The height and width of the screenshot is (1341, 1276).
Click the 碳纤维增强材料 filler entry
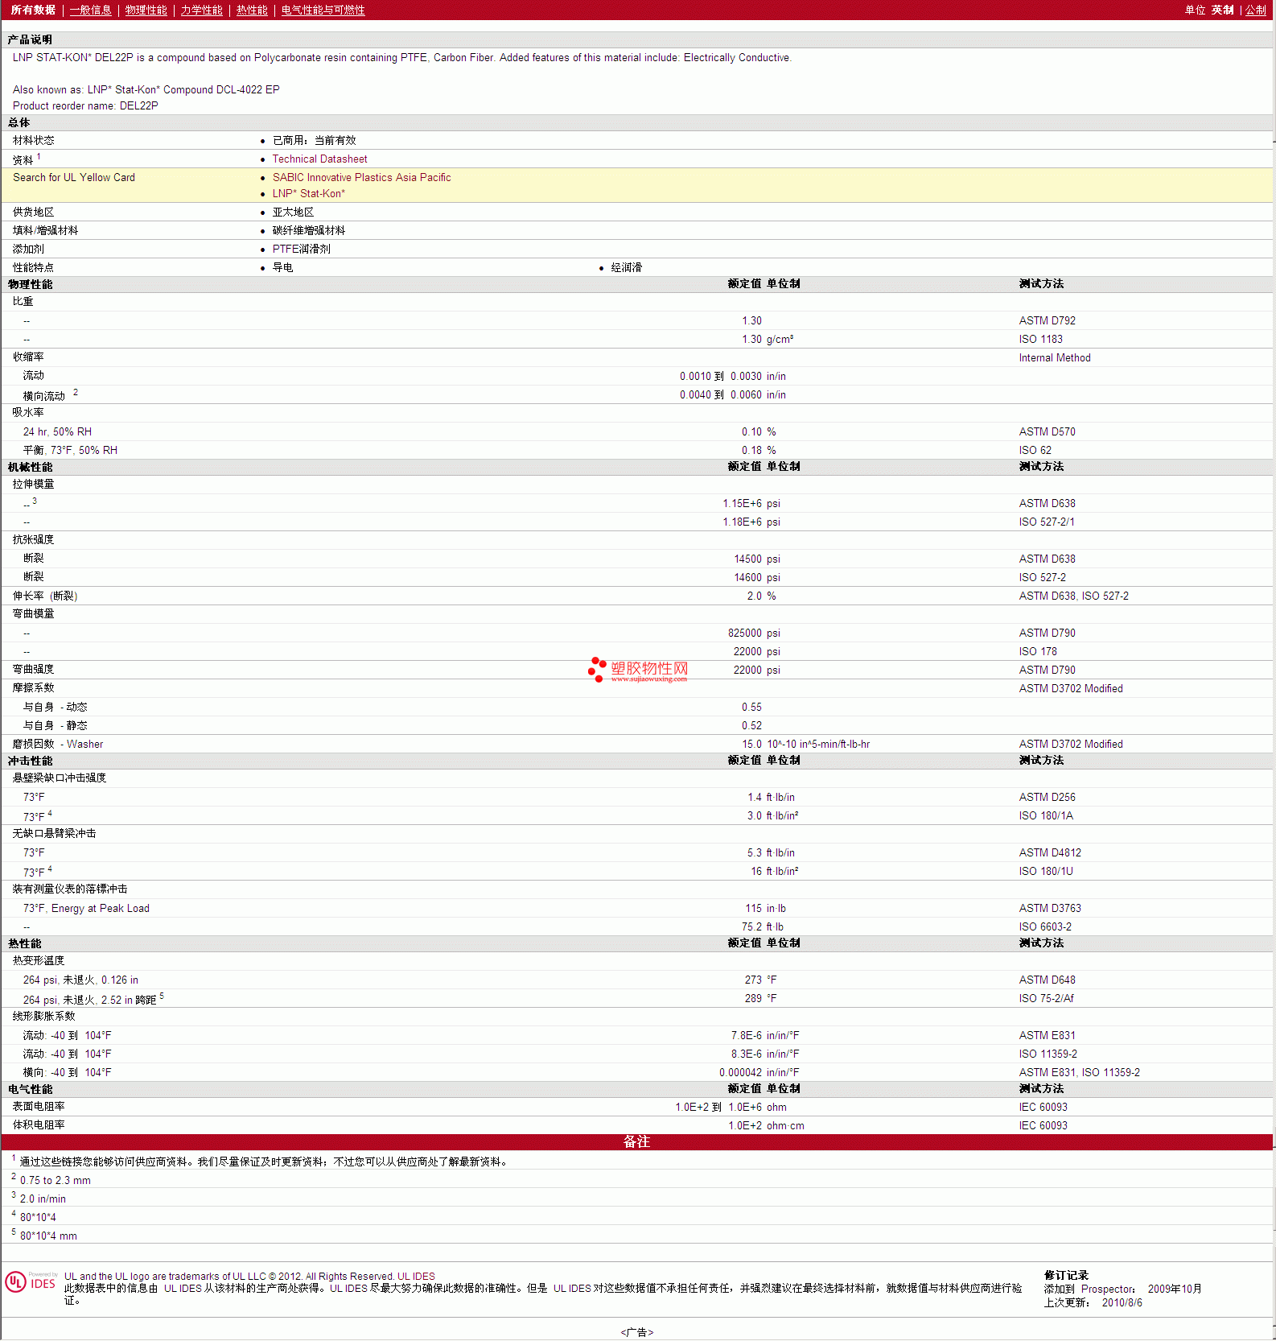pos(309,231)
